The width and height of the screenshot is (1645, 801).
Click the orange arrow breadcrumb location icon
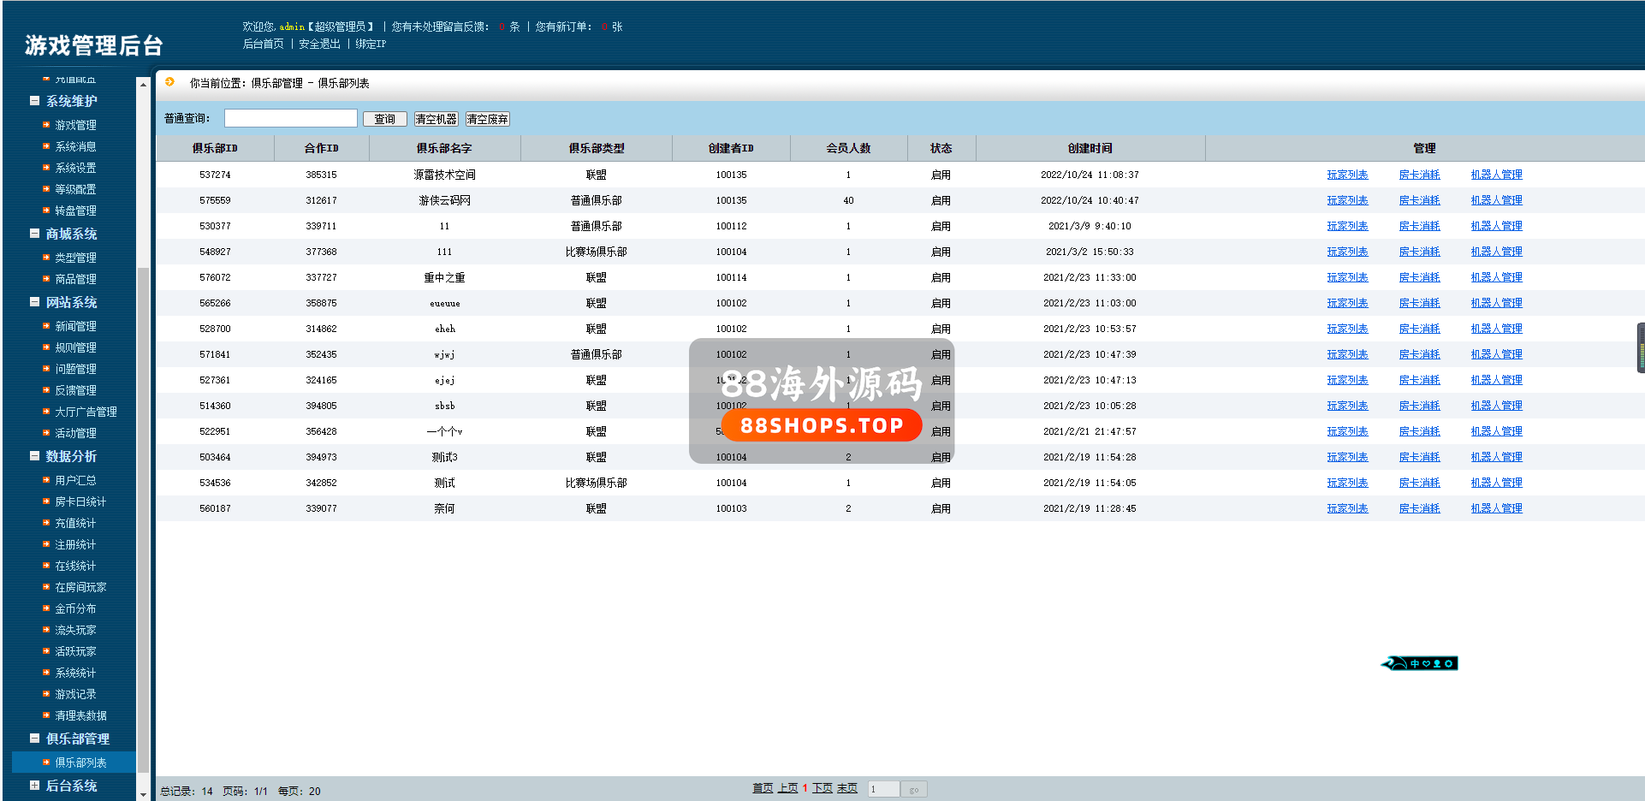click(x=169, y=82)
